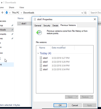
Task: Click the Open button
Action: (x=70, y=97)
